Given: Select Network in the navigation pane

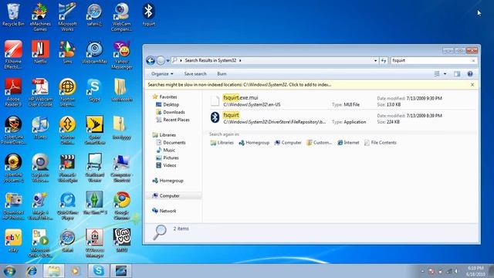Looking at the screenshot, I should [164, 211].
